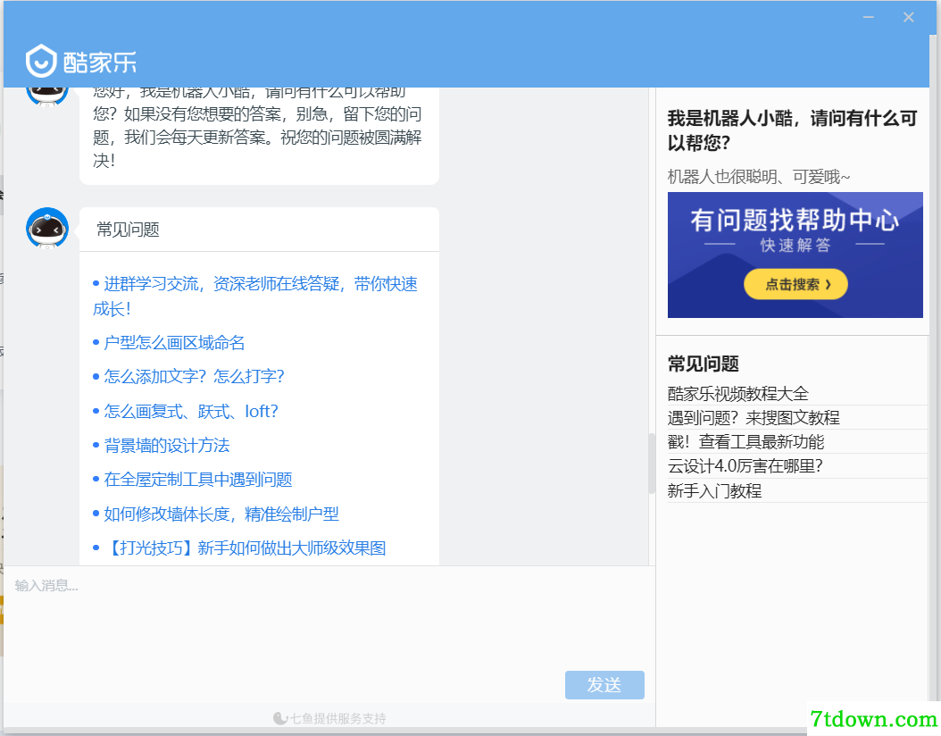
Task: Click the robot greeting message bubble
Action: pos(259,136)
